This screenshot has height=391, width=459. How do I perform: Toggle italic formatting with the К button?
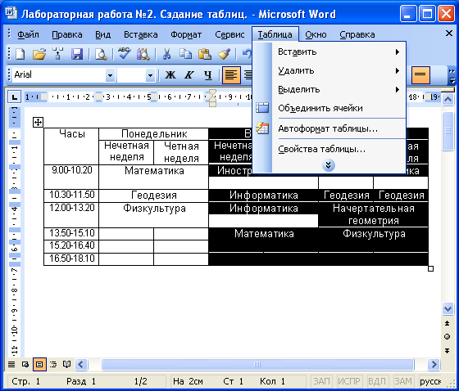tap(189, 75)
